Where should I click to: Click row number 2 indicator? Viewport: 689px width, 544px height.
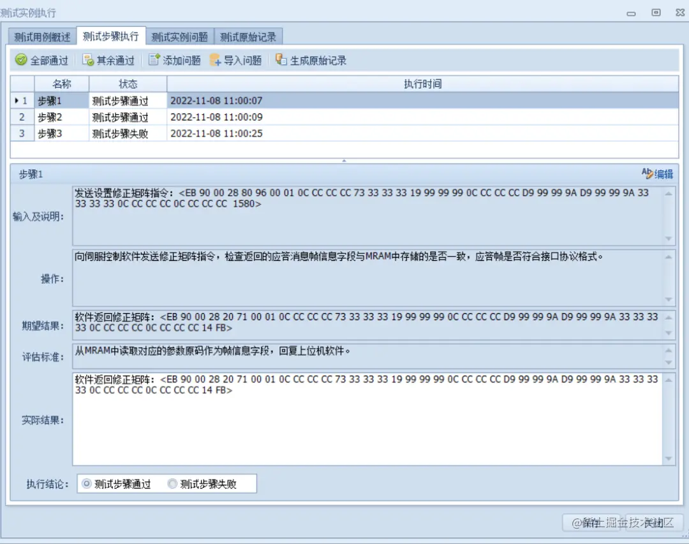pyautogui.click(x=22, y=117)
